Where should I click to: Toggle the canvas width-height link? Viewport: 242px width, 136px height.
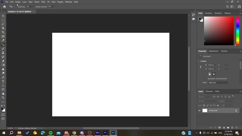tap(200, 67)
